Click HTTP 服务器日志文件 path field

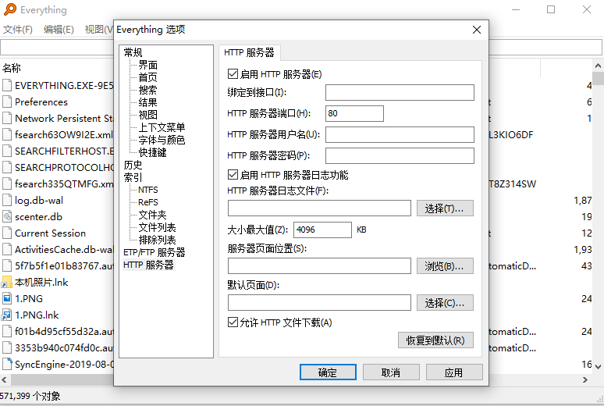pyautogui.click(x=319, y=208)
